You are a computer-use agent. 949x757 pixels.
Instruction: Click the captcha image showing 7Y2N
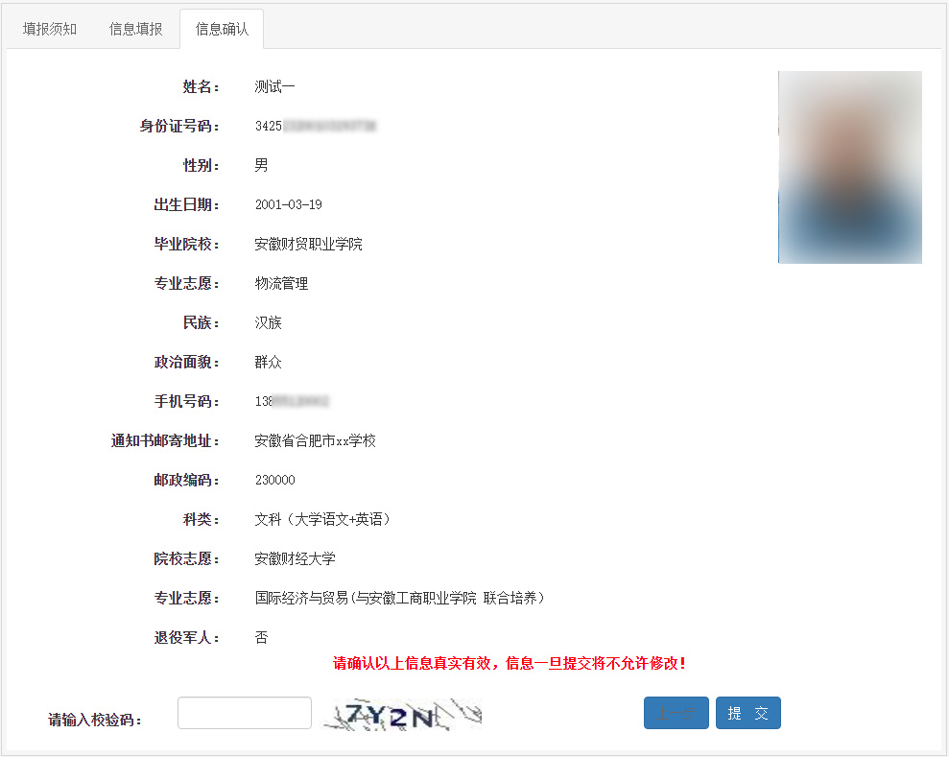403,713
